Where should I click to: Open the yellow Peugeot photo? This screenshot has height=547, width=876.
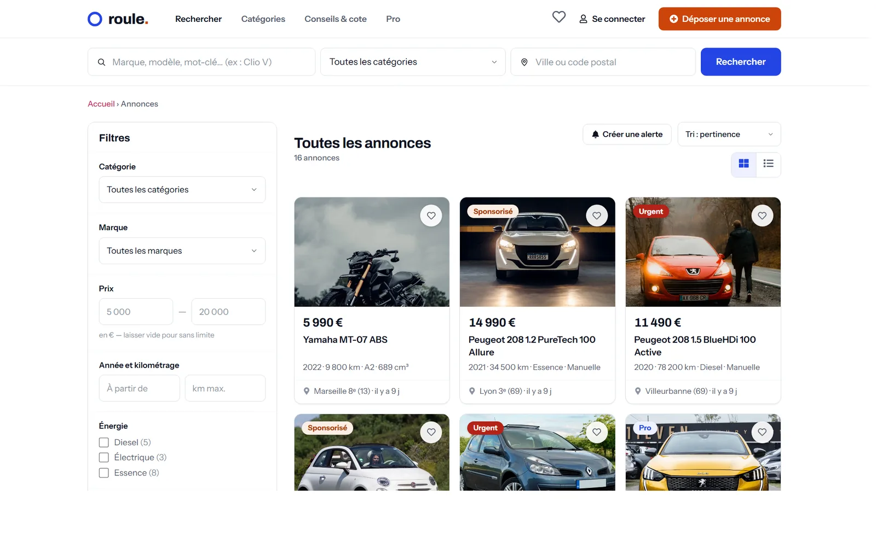pos(703,452)
